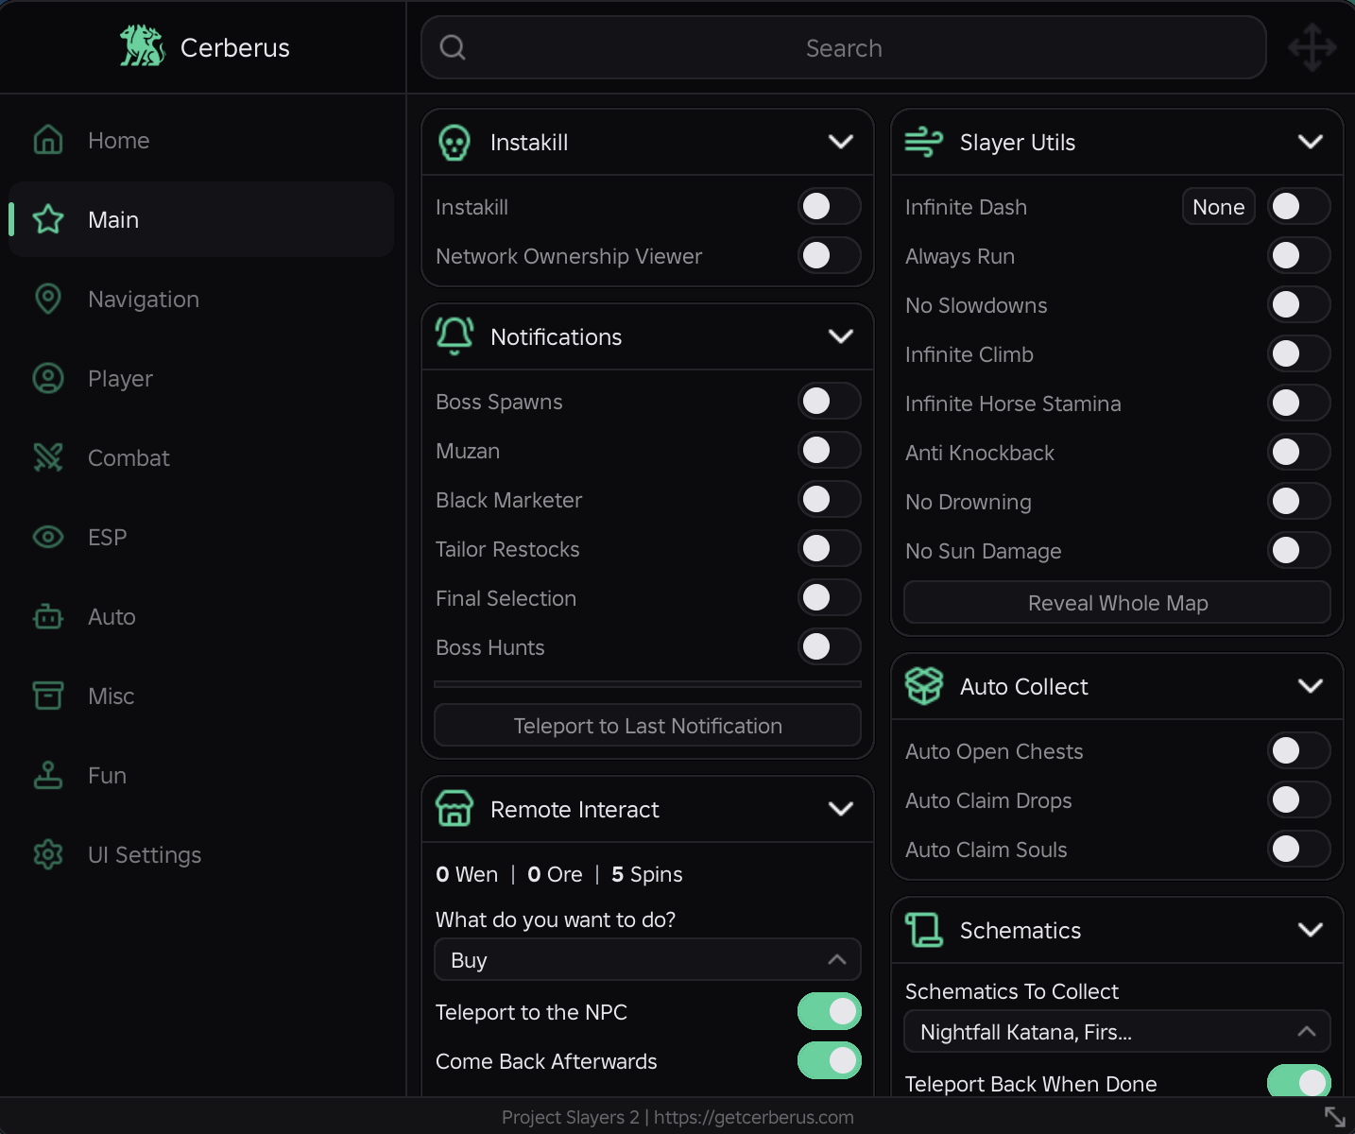The height and width of the screenshot is (1134, 1355).
Task: Collapse the Auto Collect section chevron
Action: (x=1311, y=686)
